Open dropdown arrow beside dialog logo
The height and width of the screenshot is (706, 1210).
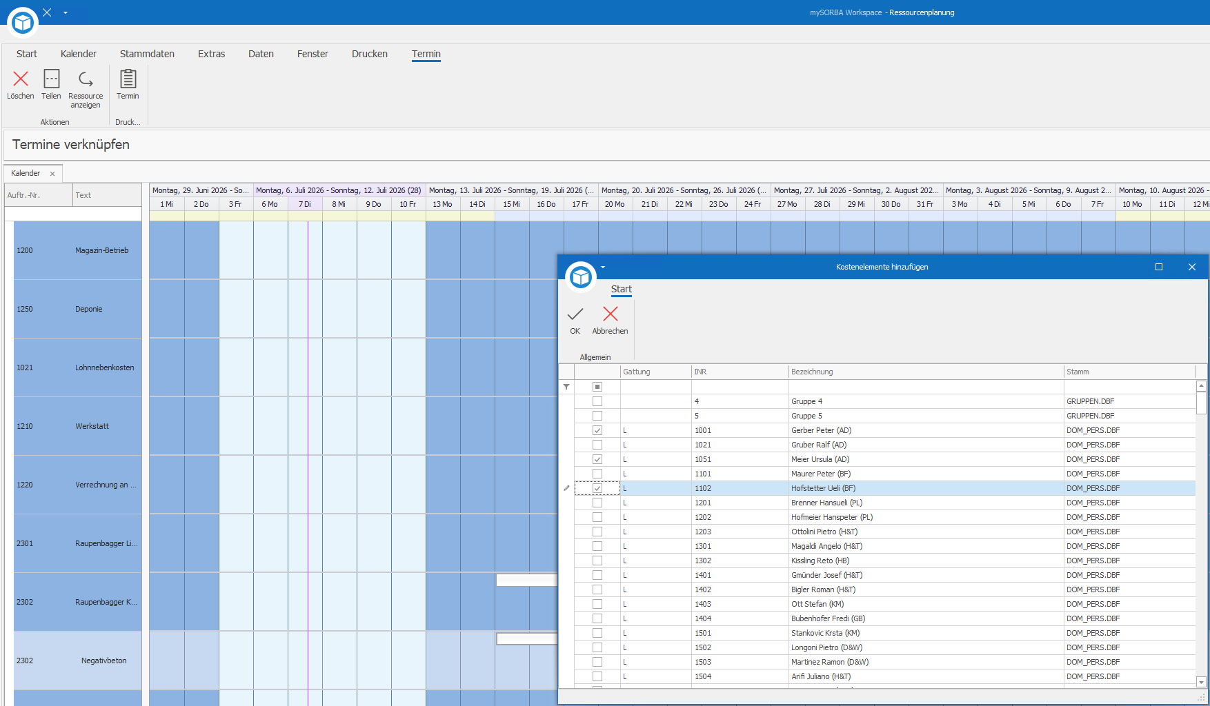pyautogui.click(x=603, y=267)
